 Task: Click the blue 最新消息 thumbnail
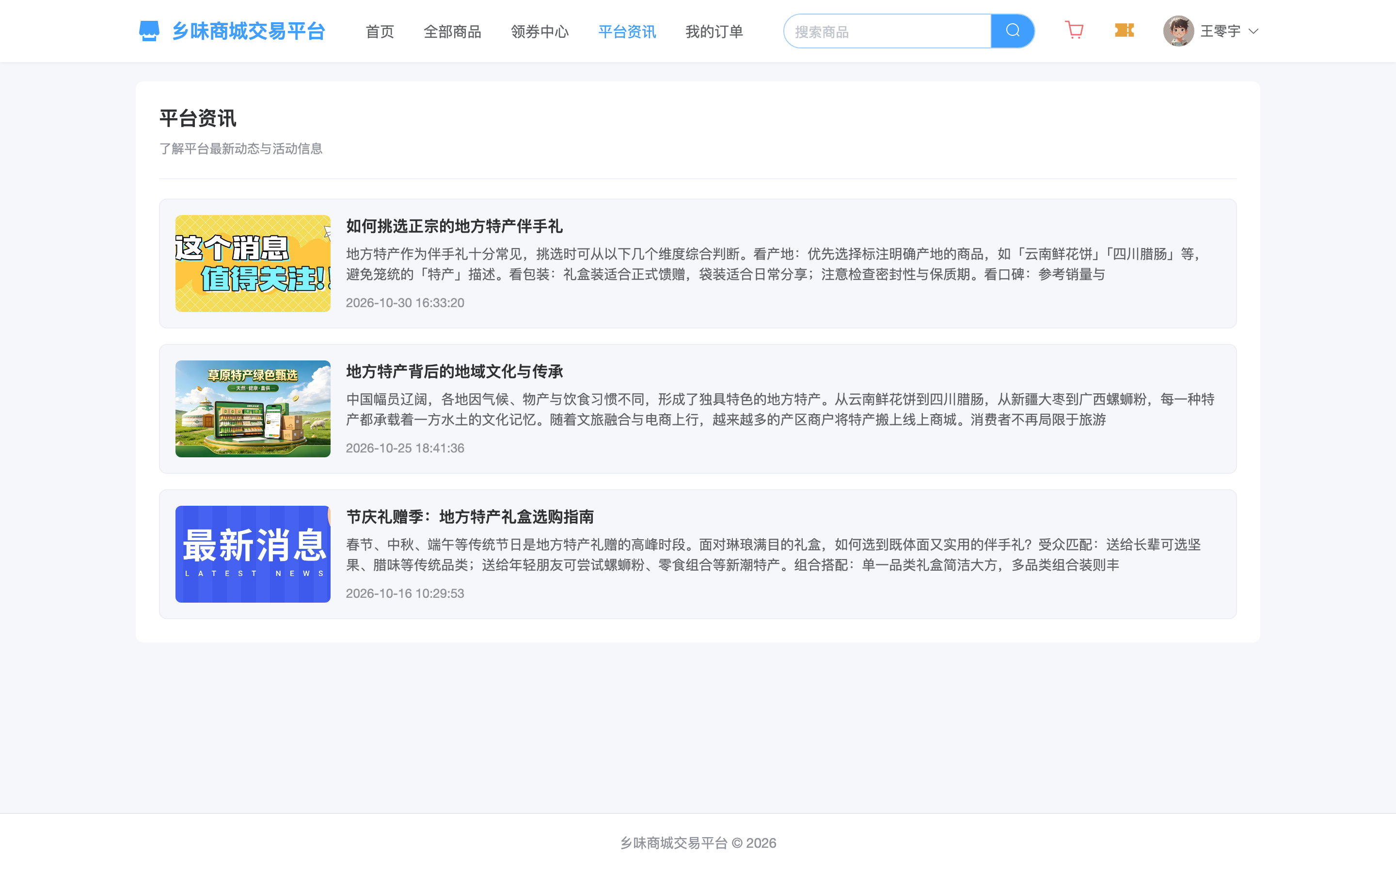pos(253,554)
